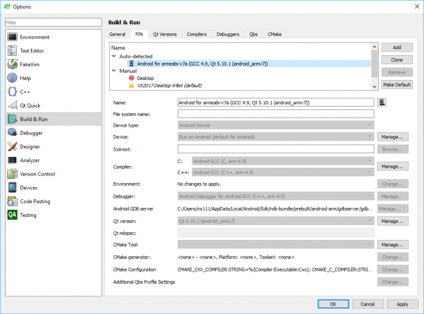Open Android GDB server Manage dropdown
The image size is (424, 314).
tap(393, 209)
